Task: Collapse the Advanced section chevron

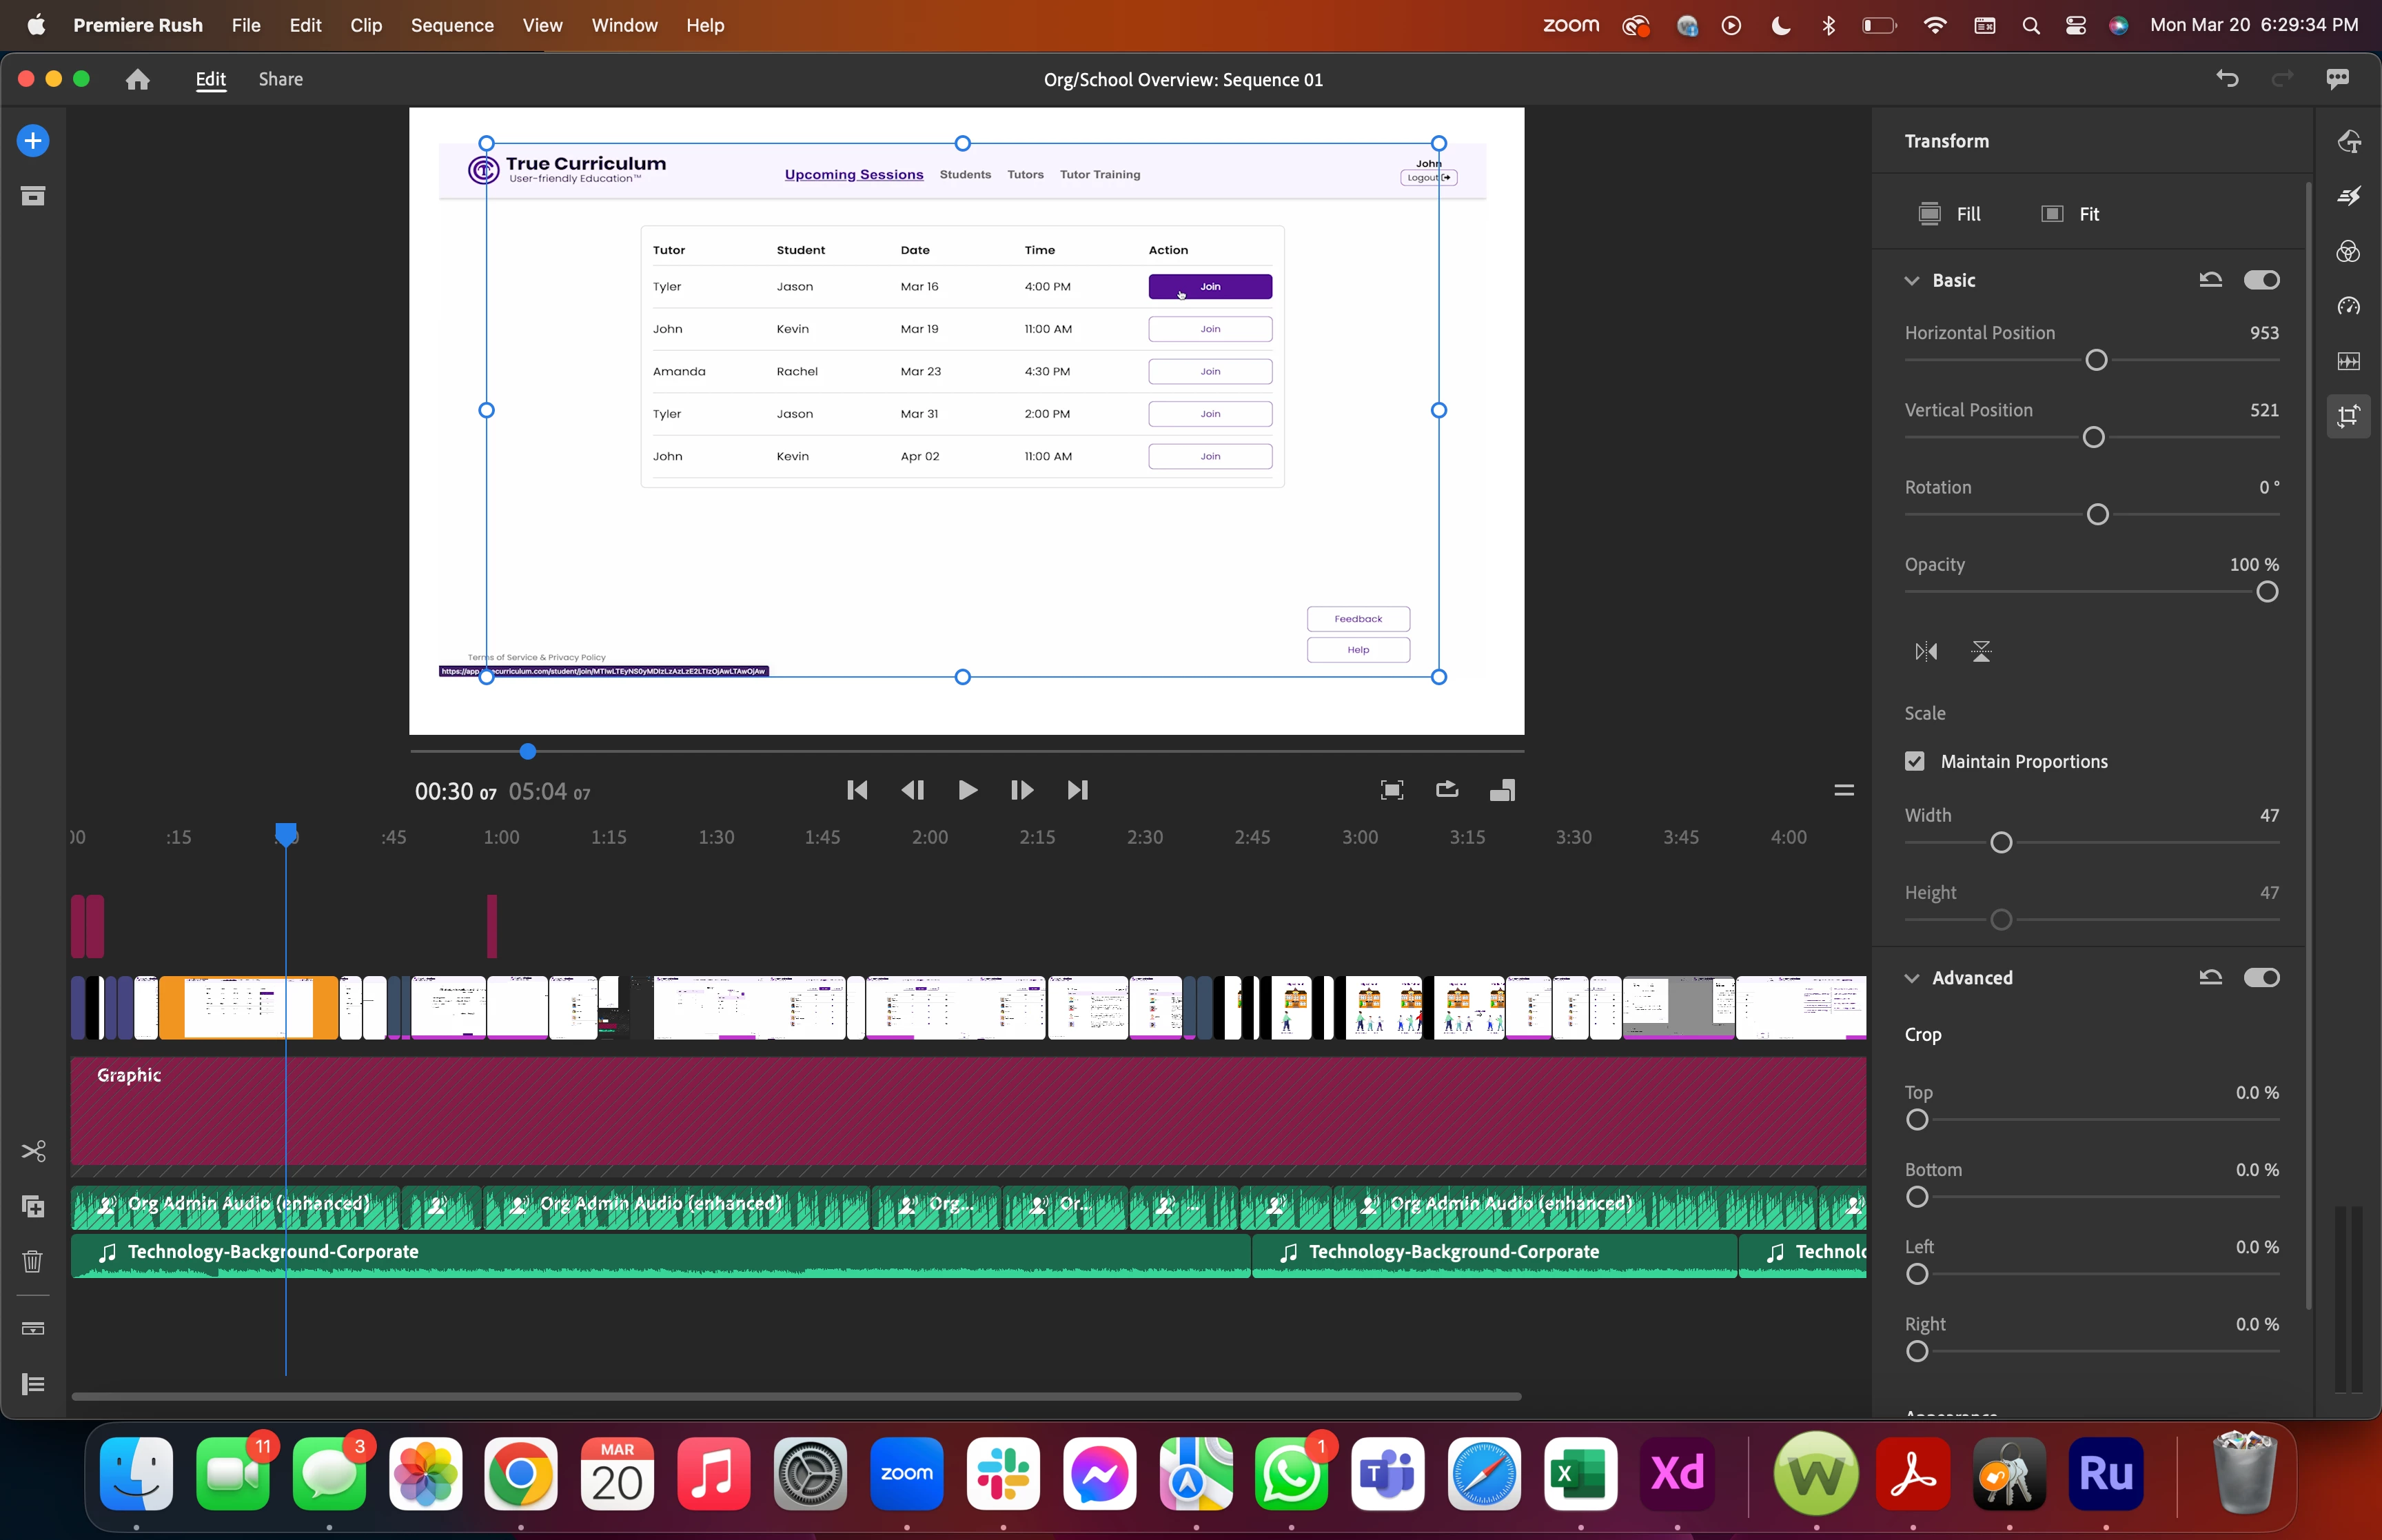Action: click(x=1911, y=978)
